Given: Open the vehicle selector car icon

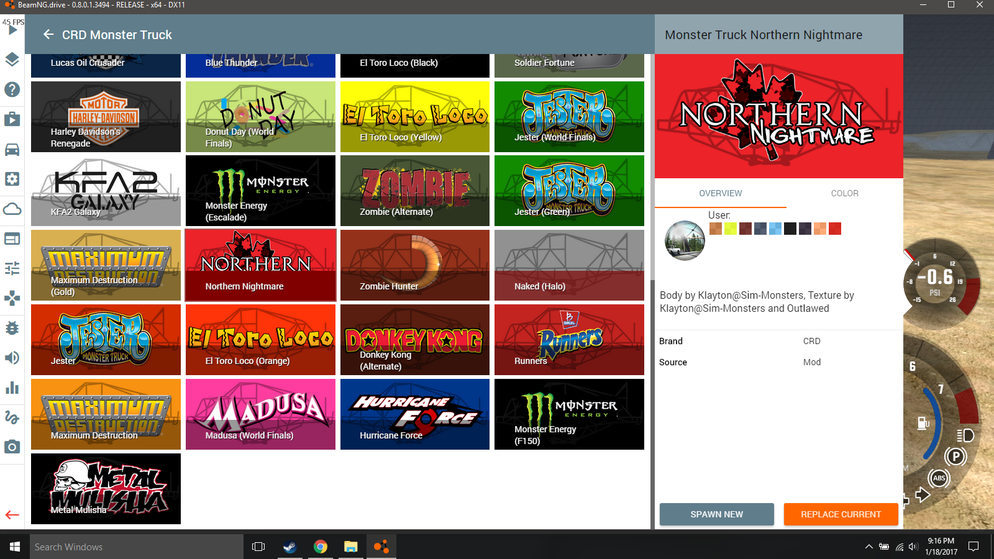Looking at the screenshot, I should click(12, 149).
